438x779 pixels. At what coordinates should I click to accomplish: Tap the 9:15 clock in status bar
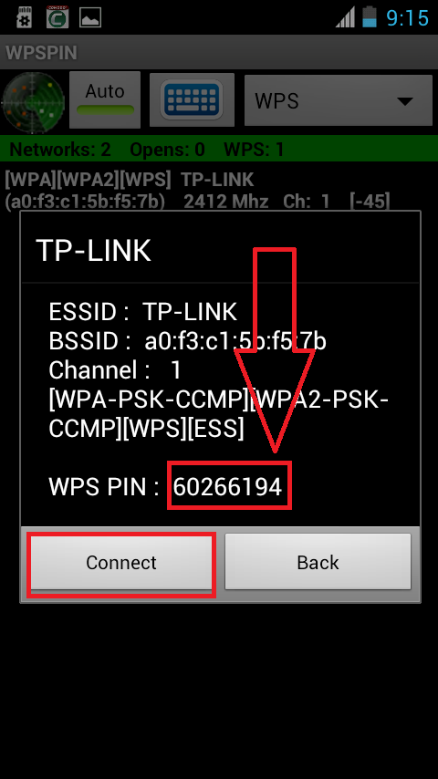point(407,18)
